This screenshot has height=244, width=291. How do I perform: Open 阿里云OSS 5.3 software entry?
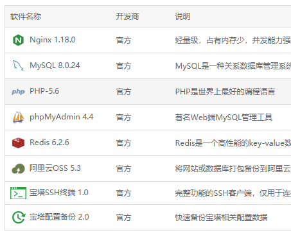[55, 168]
